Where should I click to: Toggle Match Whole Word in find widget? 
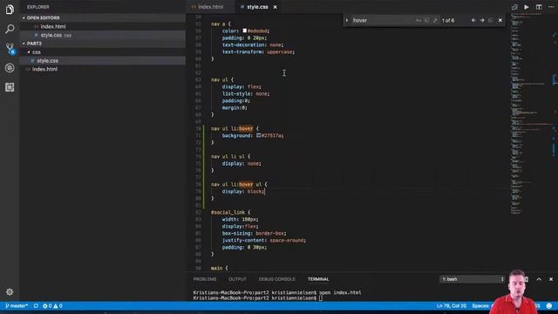pyautogui.click(x=426, y=20)
